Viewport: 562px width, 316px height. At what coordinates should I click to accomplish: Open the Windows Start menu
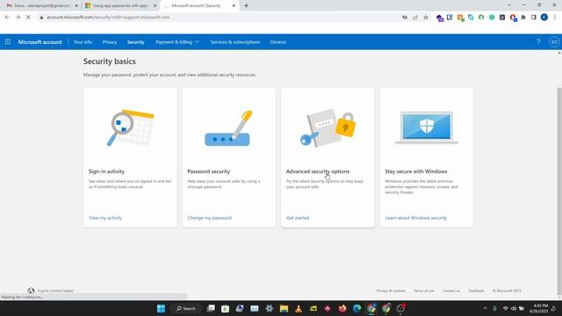click(161, 308)
